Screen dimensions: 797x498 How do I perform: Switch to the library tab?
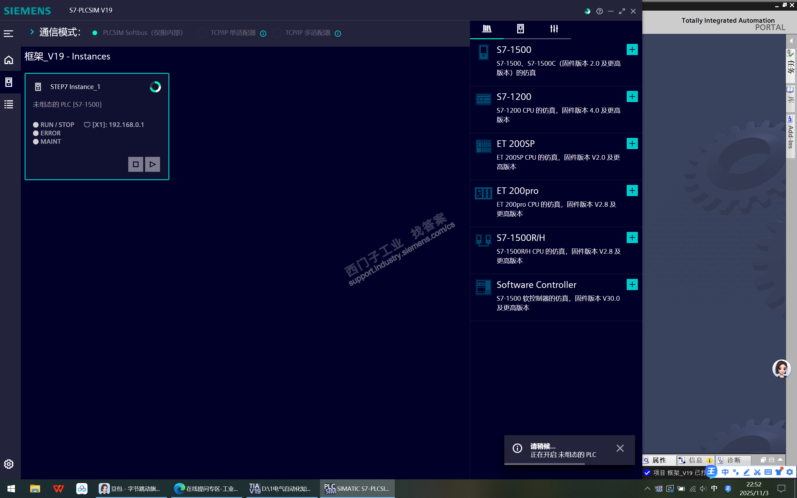pyautogui.click(x=487, y=29)
